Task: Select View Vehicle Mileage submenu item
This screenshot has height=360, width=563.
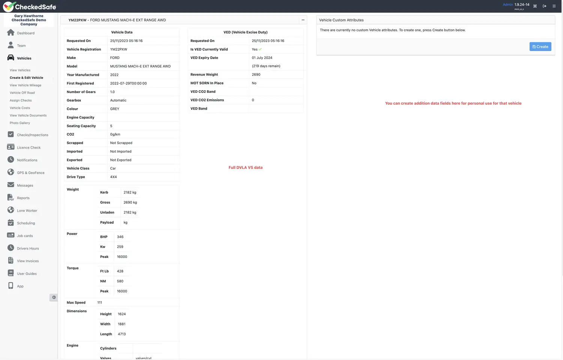Action: (x=26, y=85)
